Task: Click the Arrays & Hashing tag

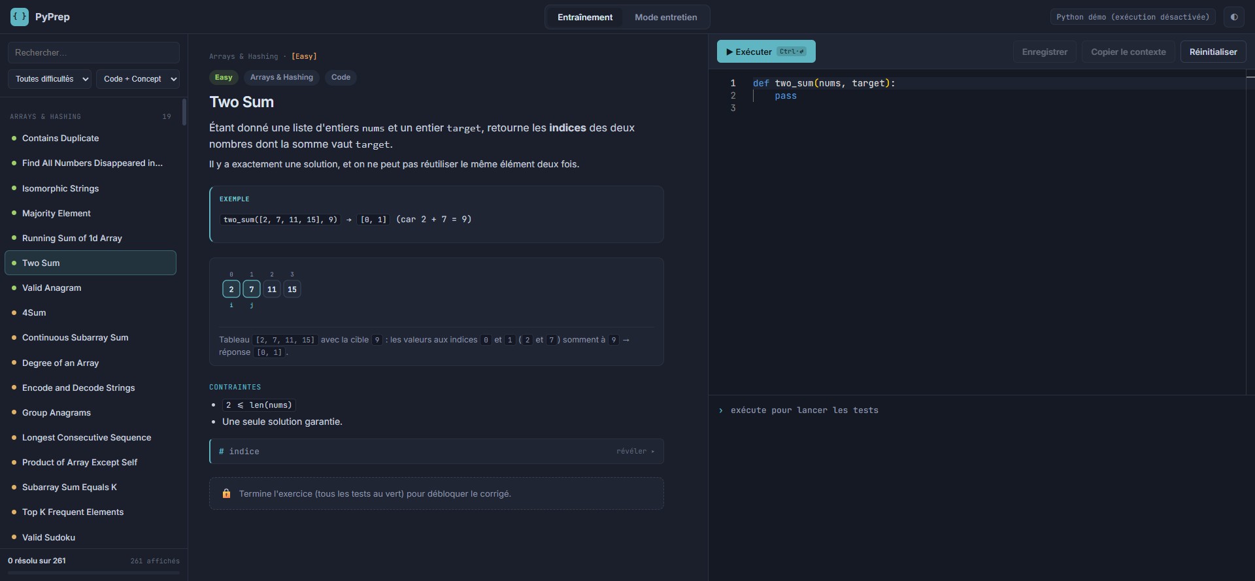Action: (x=282, y=77)
